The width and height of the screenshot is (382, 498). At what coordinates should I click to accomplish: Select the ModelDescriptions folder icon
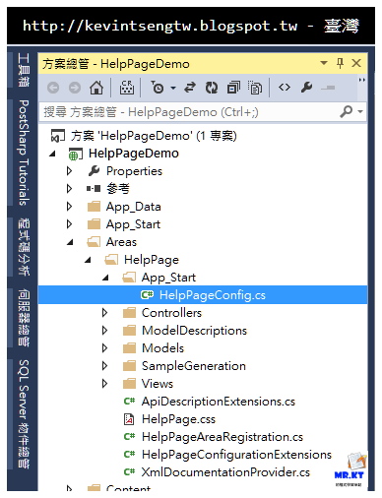click(129, 331)
